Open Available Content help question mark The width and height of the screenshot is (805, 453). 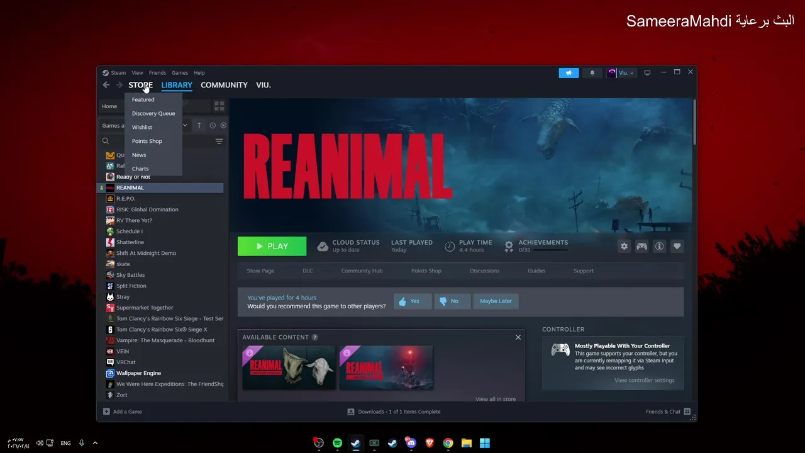click(314, 337)
